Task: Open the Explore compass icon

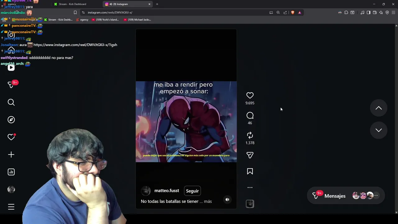Action: tap(11, 120)
